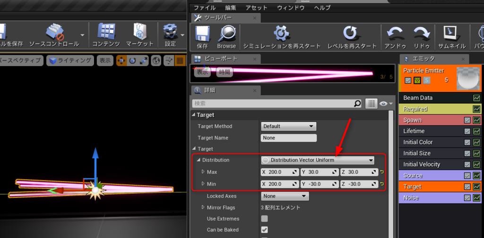Select the translate gizmo mode icon
Screen dimensions: 484x238
121,61
